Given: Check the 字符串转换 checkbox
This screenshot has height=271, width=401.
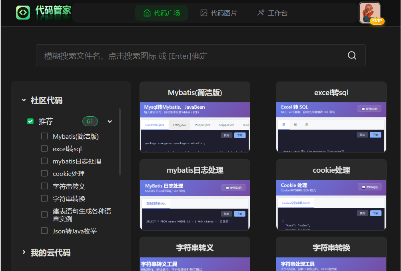Looking at the screenshot, I should click(44, 198).
